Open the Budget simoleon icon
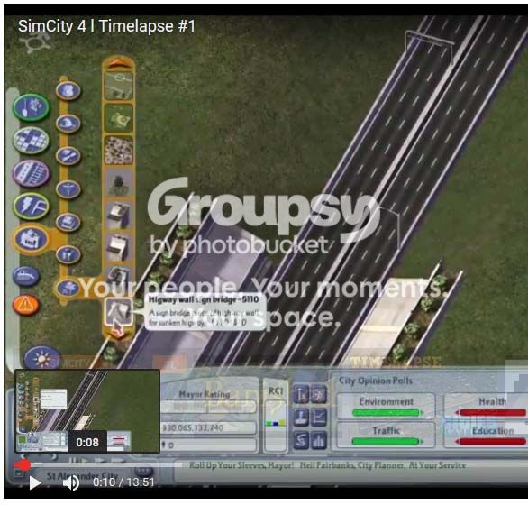Screen dimensions: 528x505 point(301,440)
